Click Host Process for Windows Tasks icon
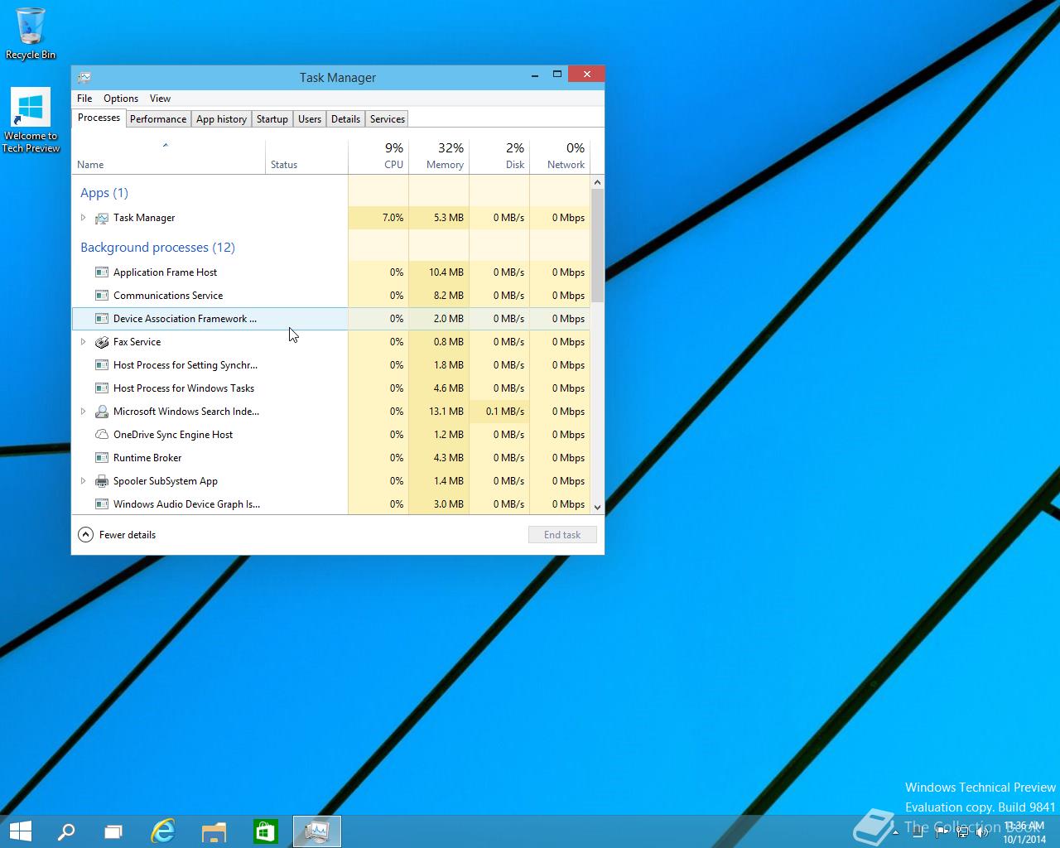The width and height of the screenshot is (1060, 848). pyautogui.click(x=102, y=388)
